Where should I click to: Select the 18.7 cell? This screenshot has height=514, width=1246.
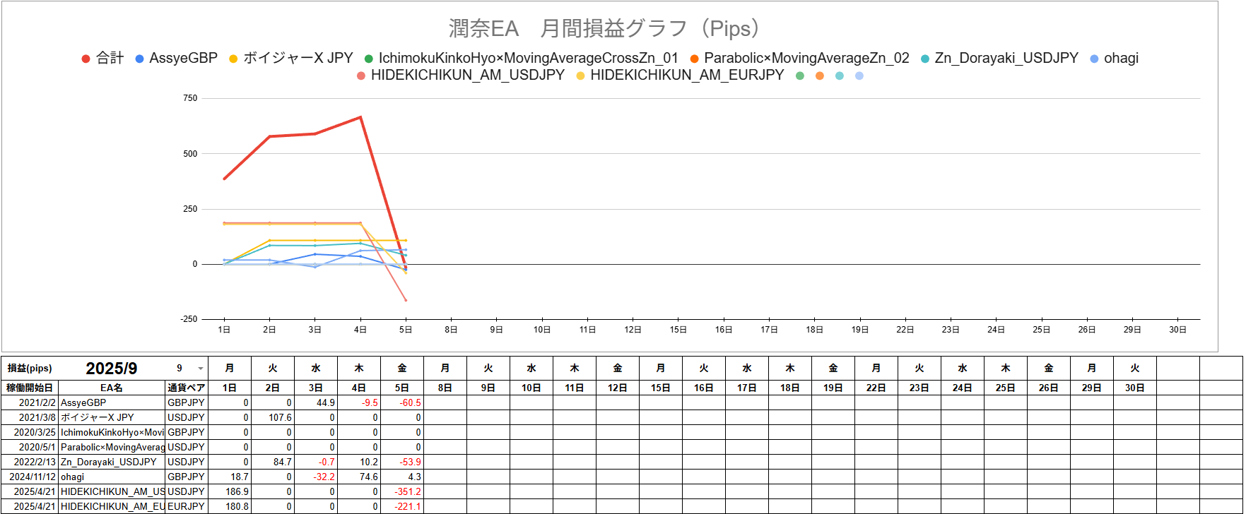click(x=230, y=477)
